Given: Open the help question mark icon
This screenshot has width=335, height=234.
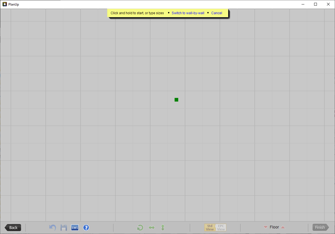Looking at the screenshot, I should pos(86,228).
